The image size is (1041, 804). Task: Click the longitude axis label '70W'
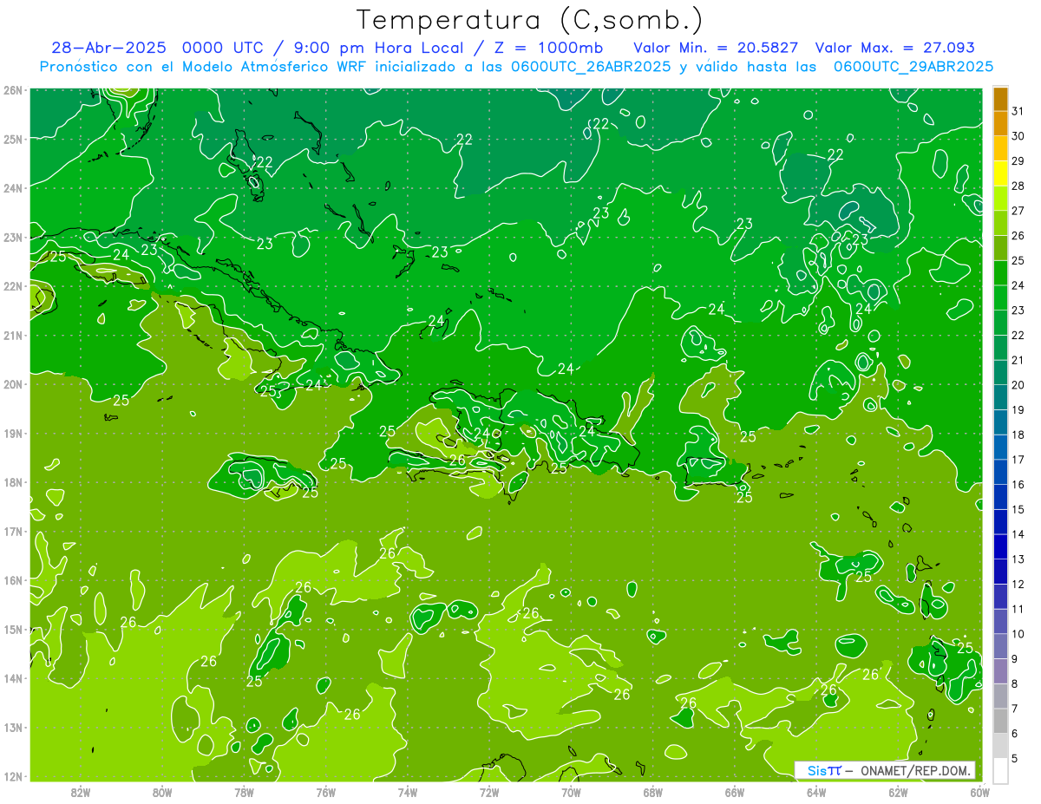(x=571, y=793)
